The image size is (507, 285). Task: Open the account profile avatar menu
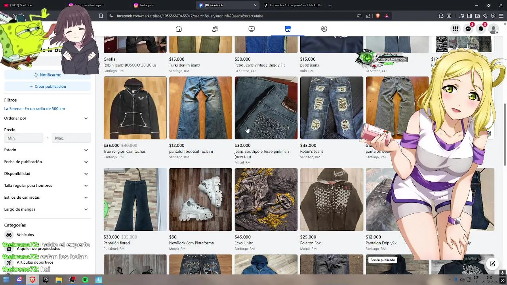[x=494, y=29]
